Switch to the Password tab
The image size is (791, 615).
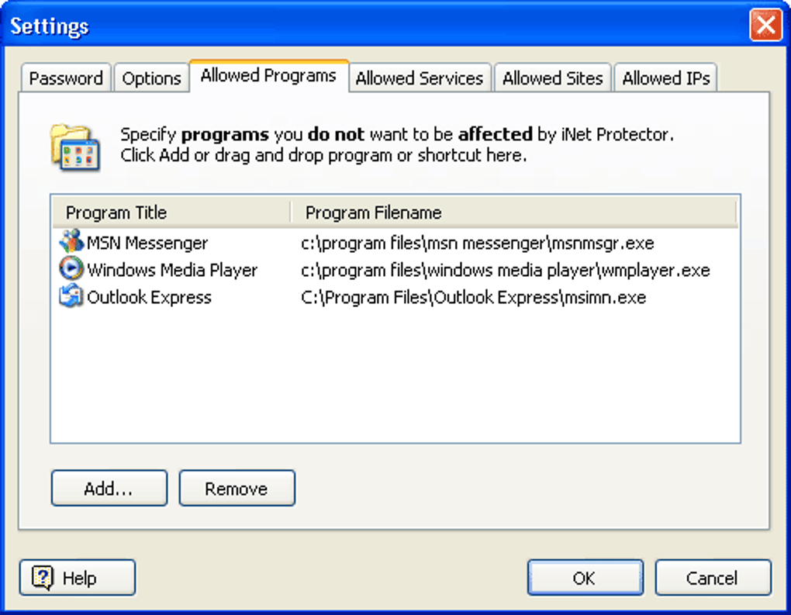click(x=65, y=78)
